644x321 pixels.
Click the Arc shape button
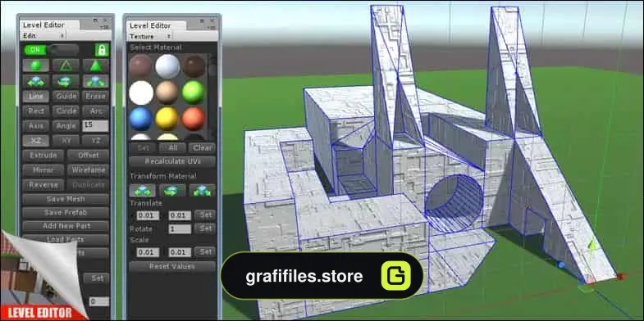(96, 111)
